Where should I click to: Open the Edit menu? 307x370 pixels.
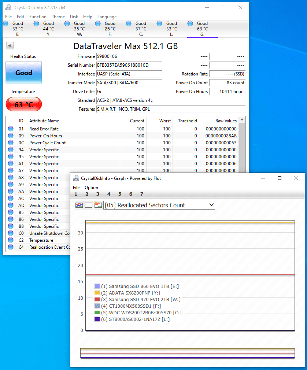pos(21,17)
